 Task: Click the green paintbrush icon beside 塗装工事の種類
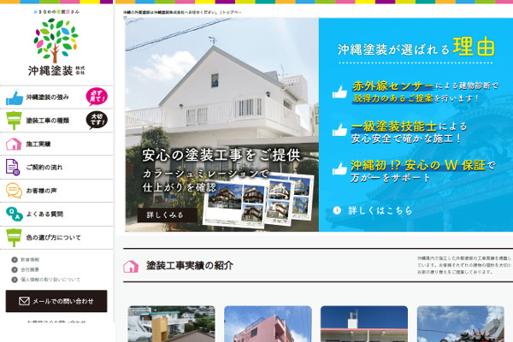coord(14,121)
